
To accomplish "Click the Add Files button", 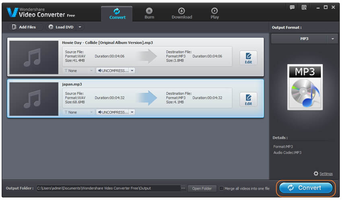I will pyautogui.click(x=24, y=27).
